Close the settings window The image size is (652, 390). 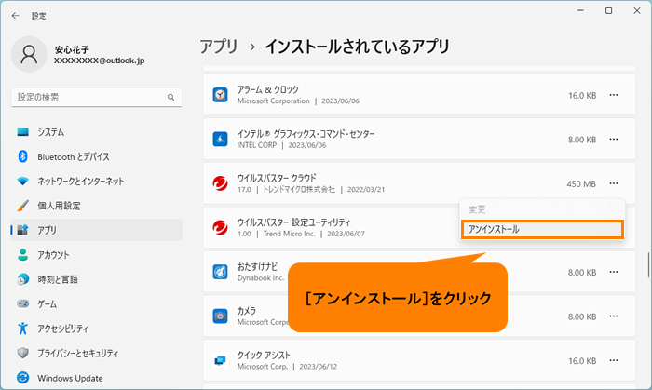point(636,11)
